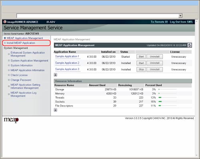Open Enhanced System Application Management
The width and height of the screenshot is (200, 159).
pyautogui.click(x=28, y=54)
